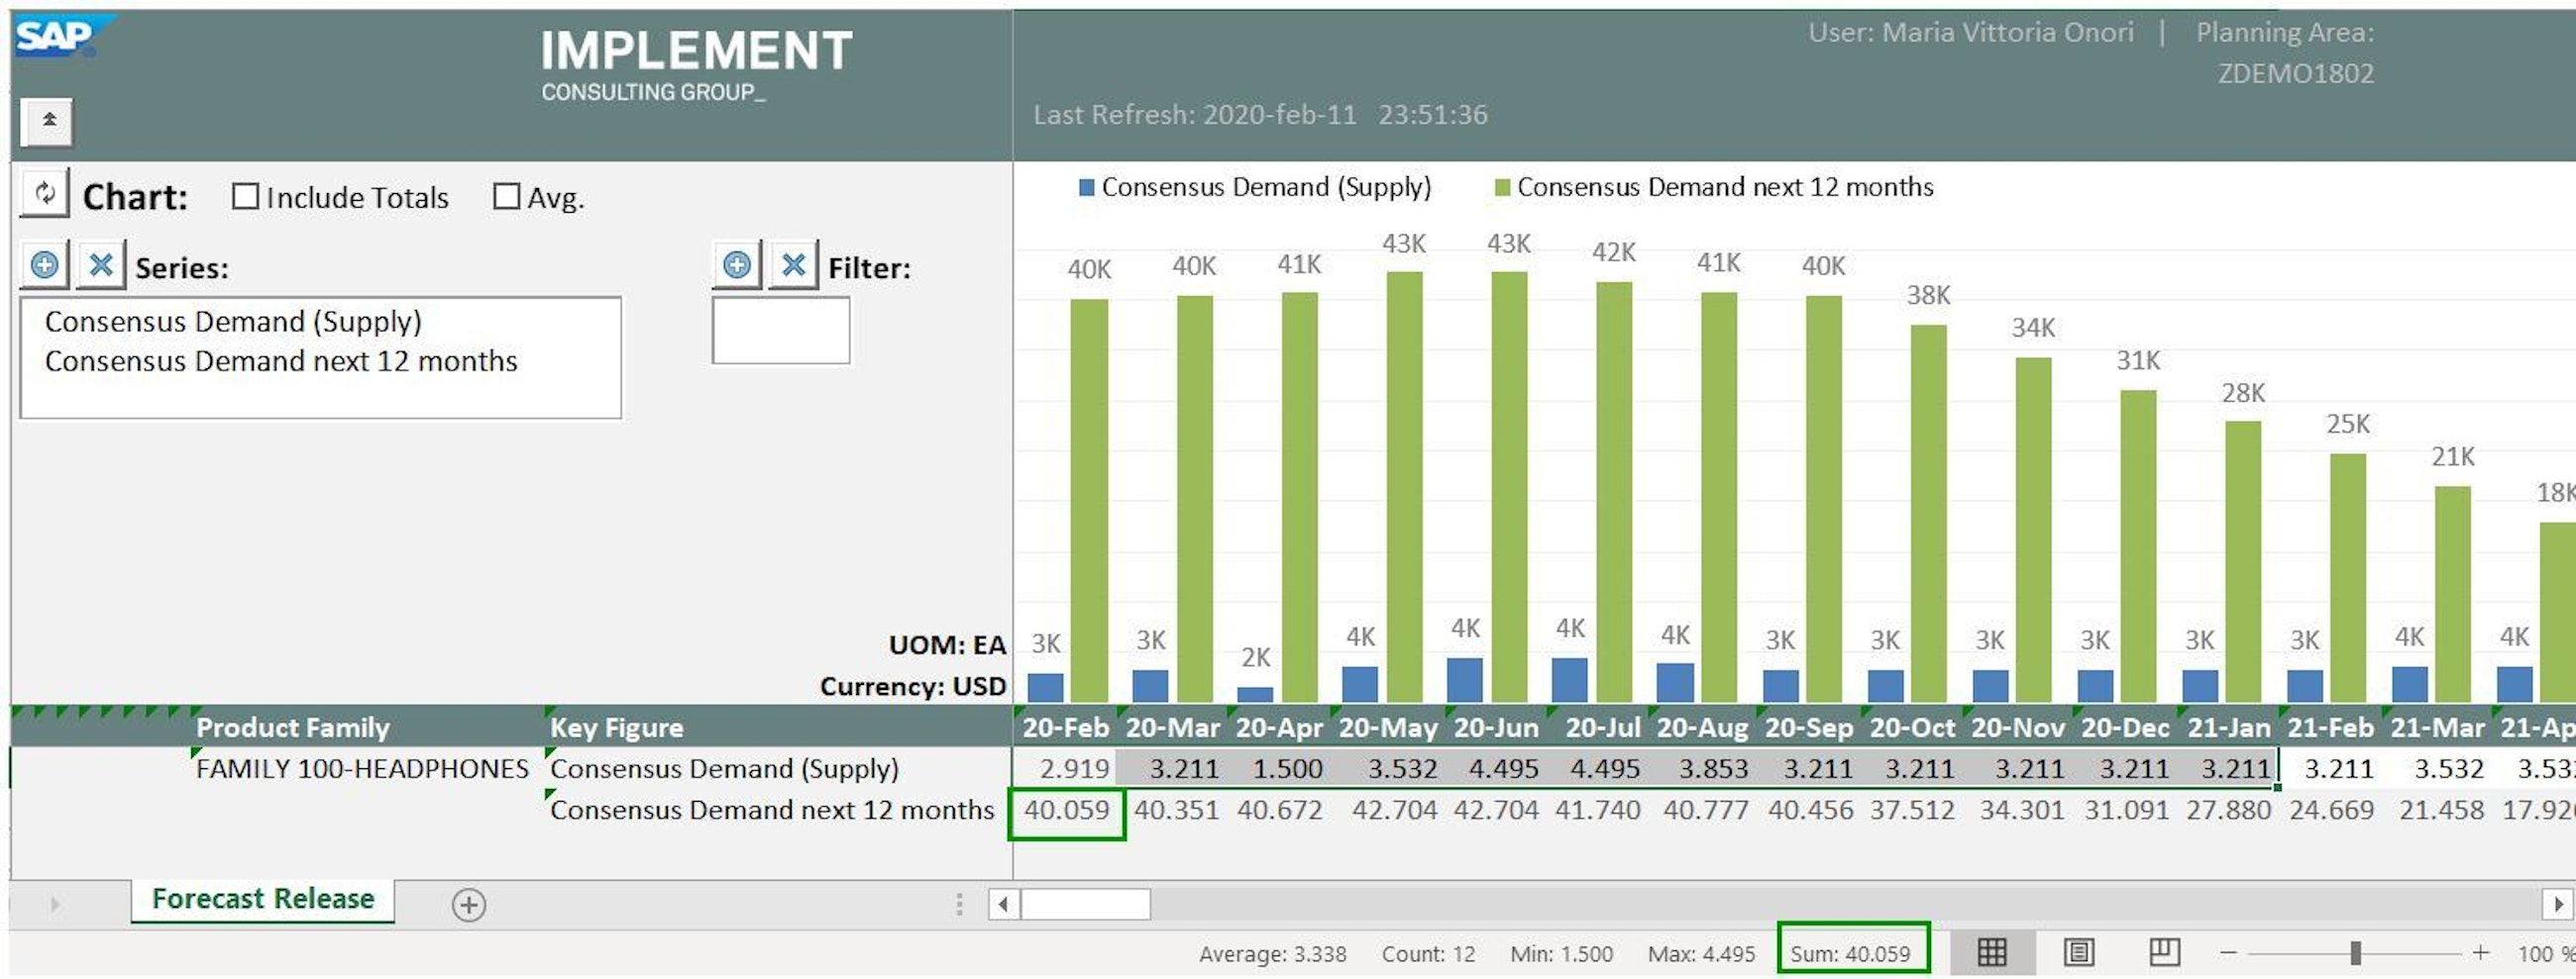
Task: Remove filter using the X icon
Action: click(793, 265)
